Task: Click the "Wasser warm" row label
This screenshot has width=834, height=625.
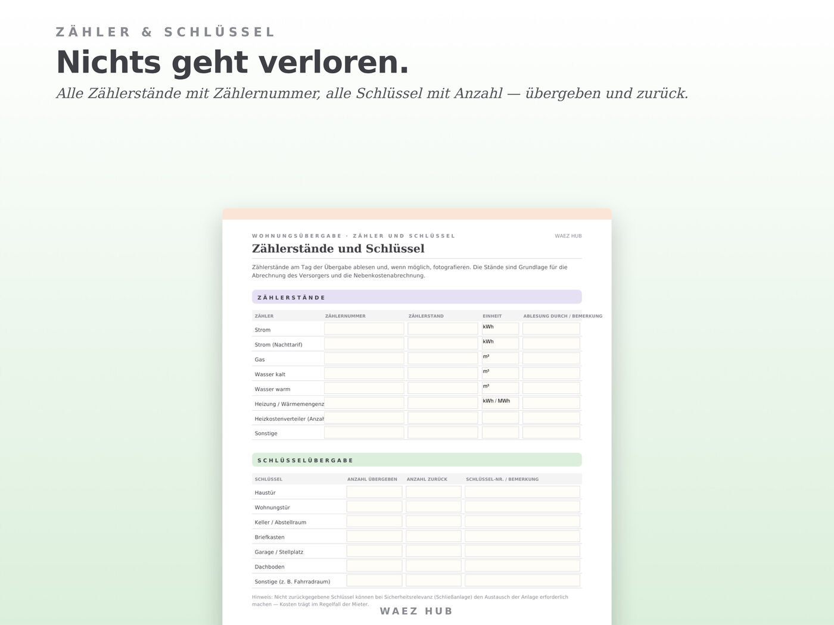Action: click(272, 389)
